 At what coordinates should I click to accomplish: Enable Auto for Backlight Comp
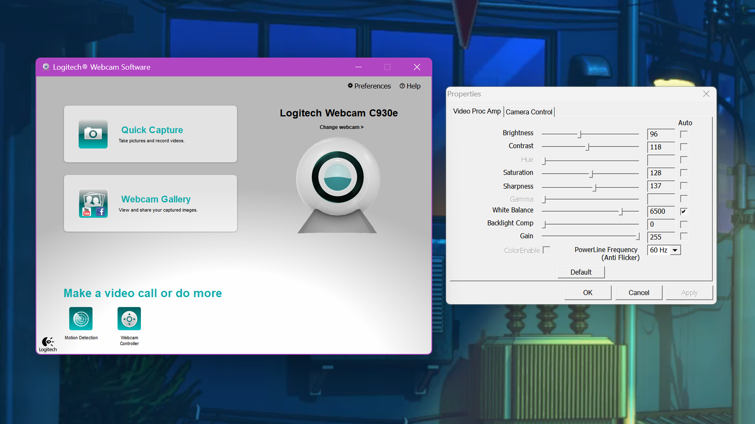[684, 225]
